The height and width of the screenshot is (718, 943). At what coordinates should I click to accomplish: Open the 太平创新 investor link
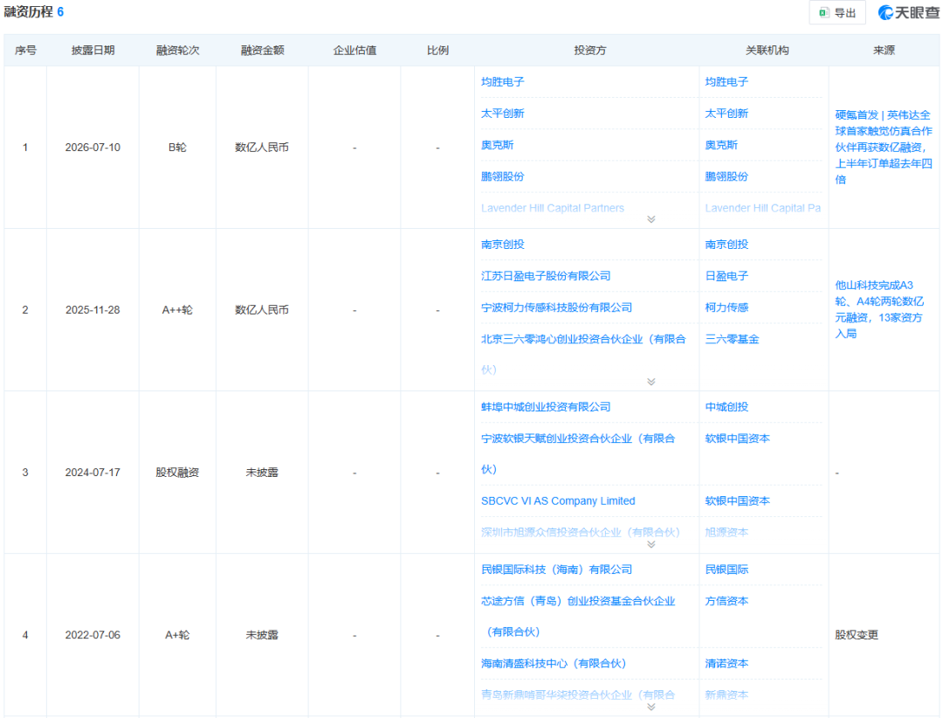(503, 114)
